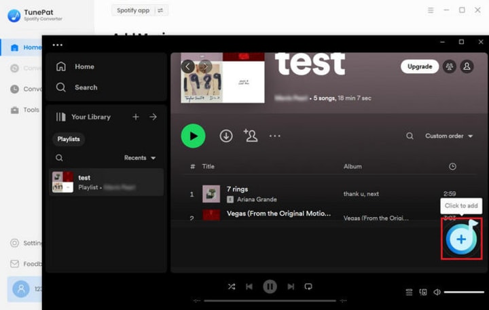Switch the Spotify app source in TunePat
This screenshot has height=310, width=489.
[x=160, y=10]
